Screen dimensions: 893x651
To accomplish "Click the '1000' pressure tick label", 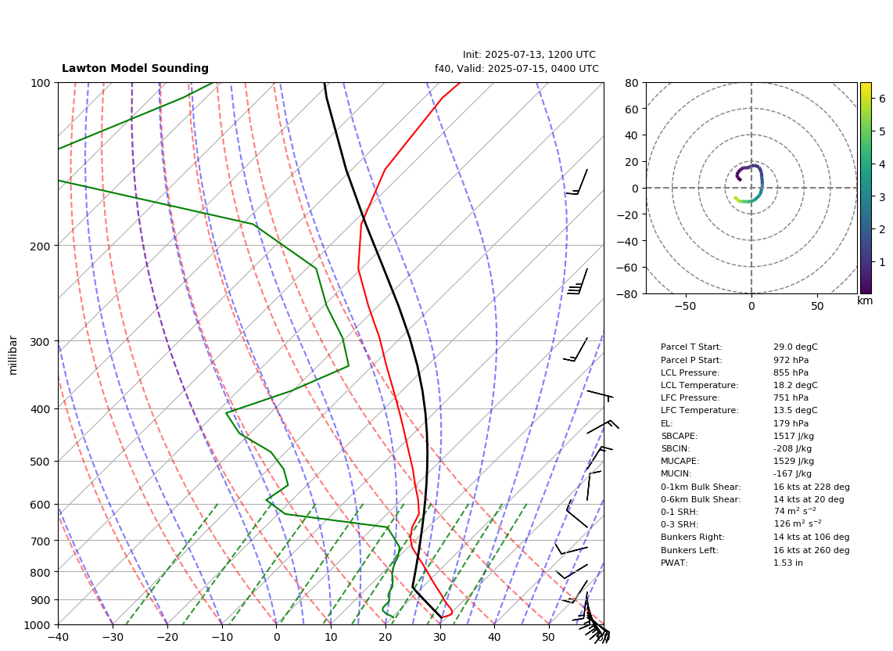I will pyautogui.click(x=38, y=625).
